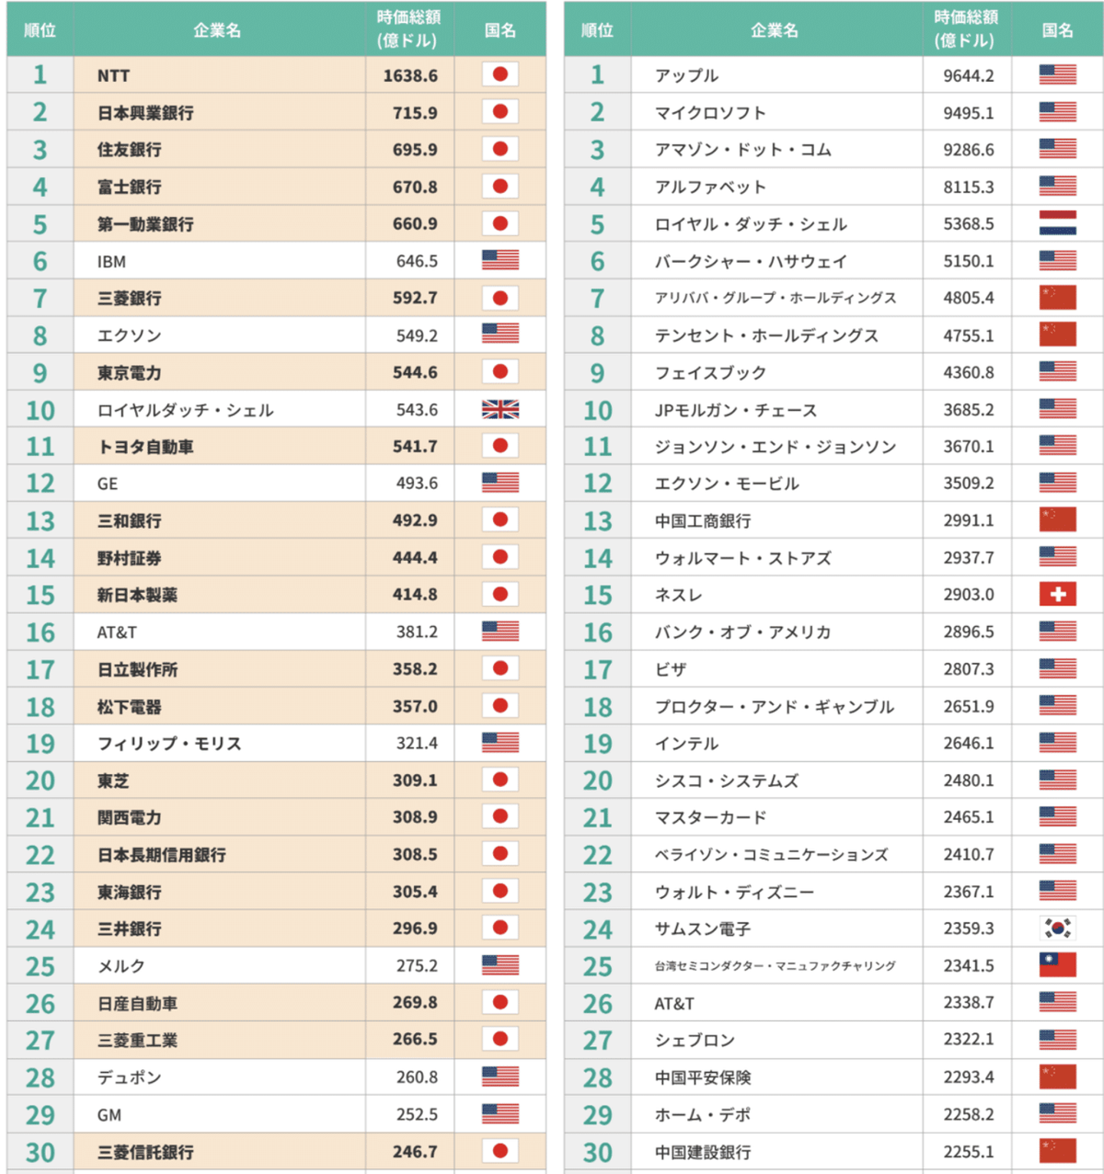Select the market cap value 646.5
1104x1174 pixels.
click(417, 261)
